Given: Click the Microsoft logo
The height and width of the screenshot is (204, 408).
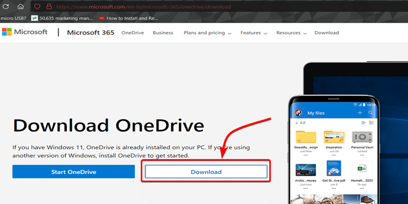Looking at the screenshot, I should 25,32.
